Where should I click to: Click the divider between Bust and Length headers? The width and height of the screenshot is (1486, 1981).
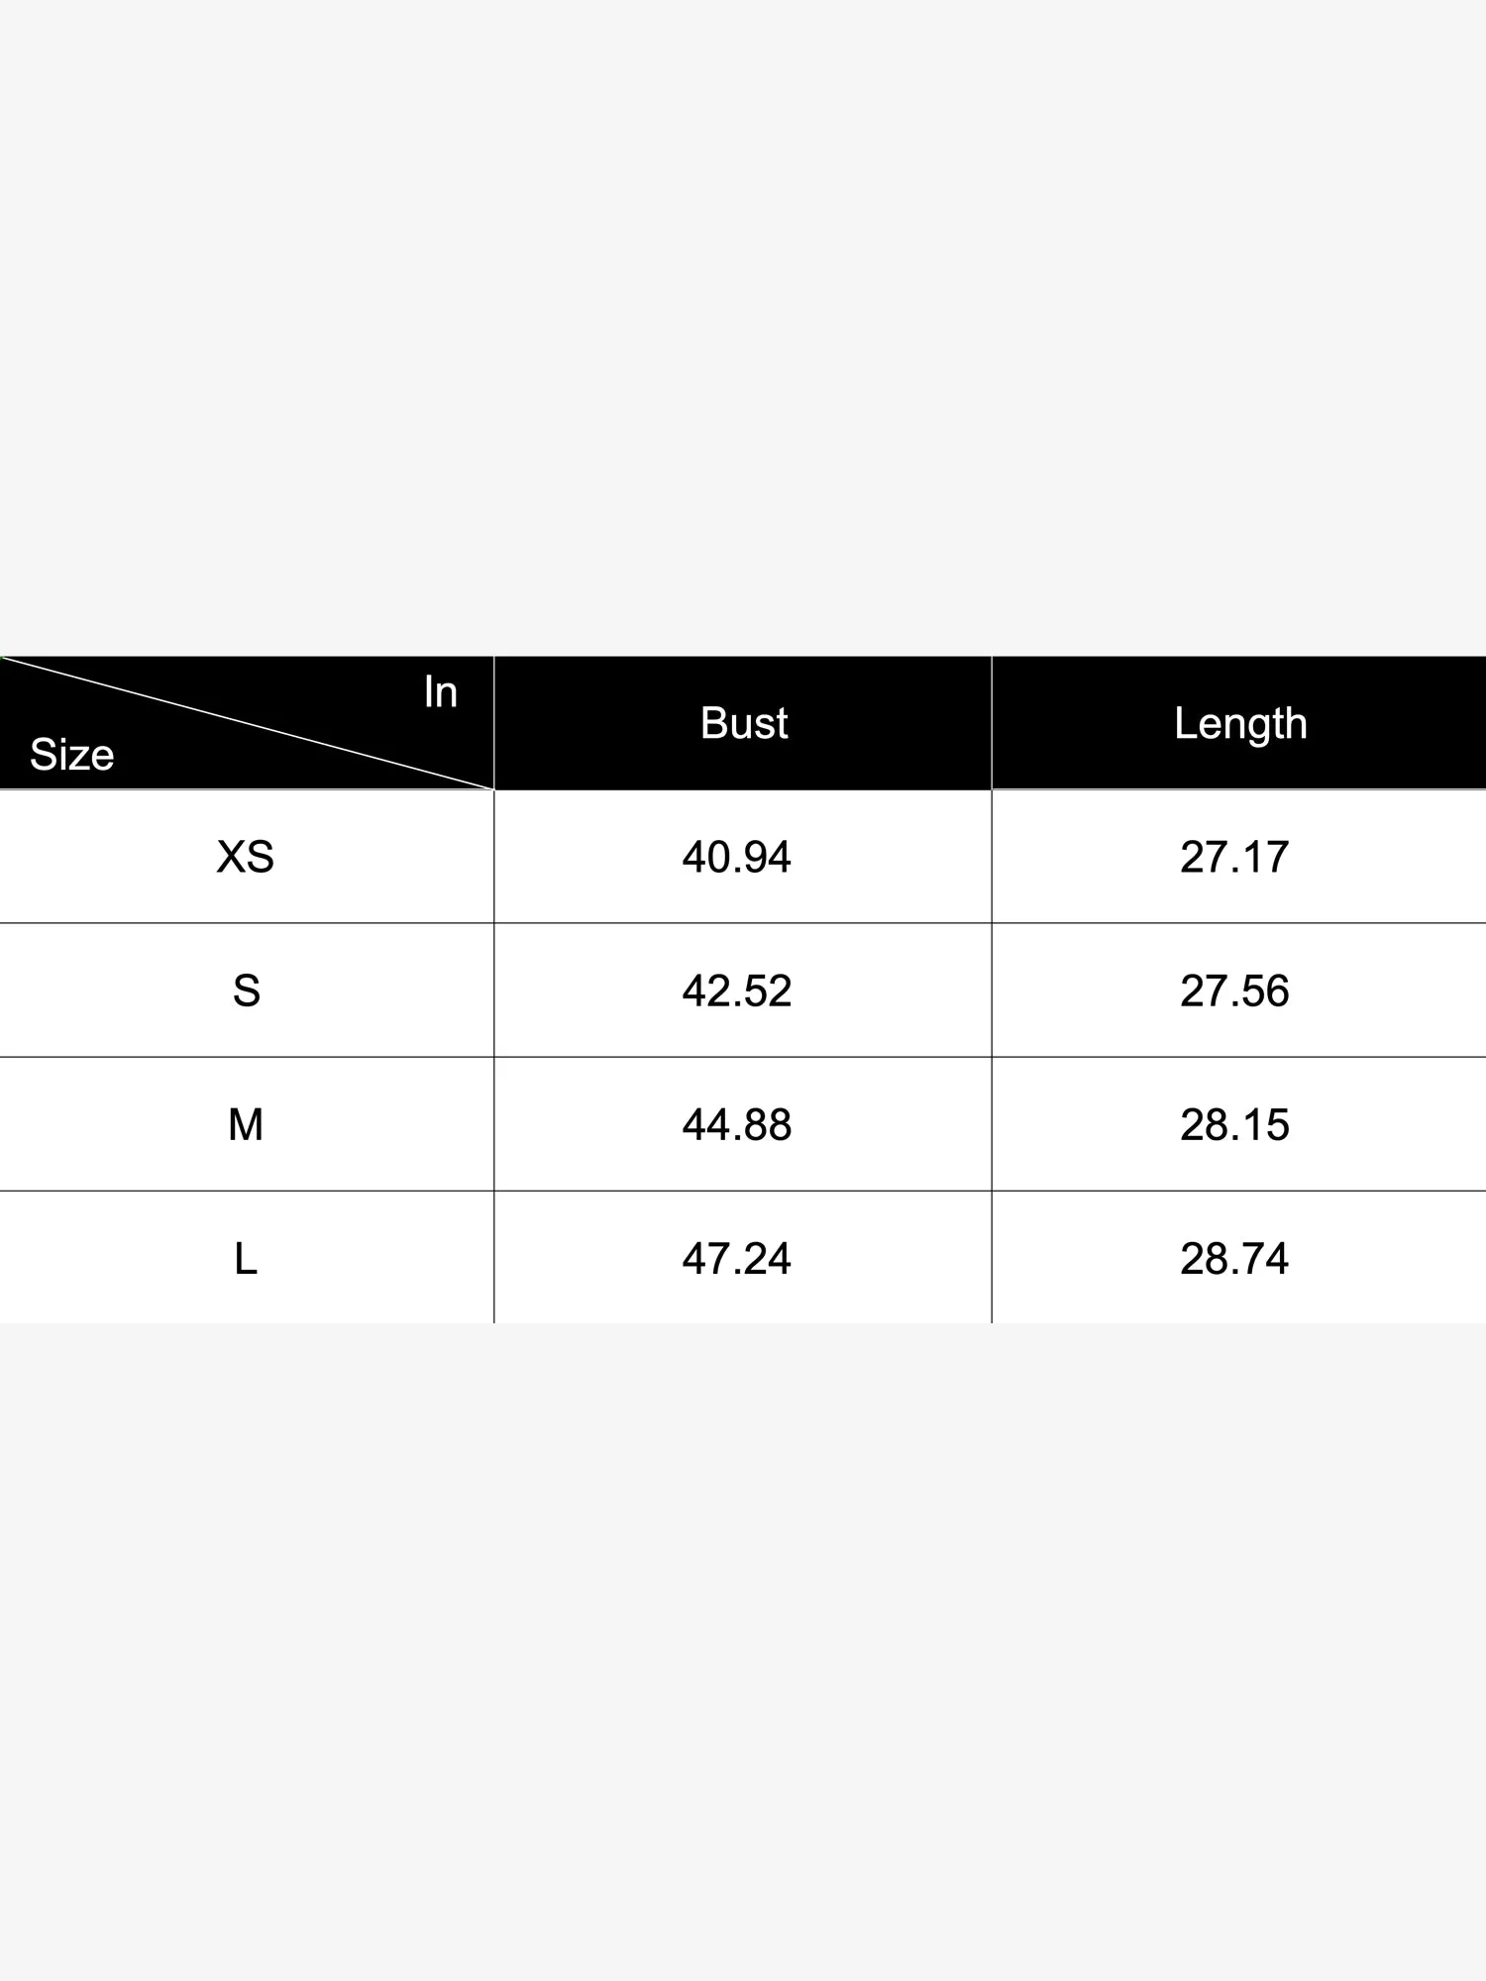(x=992, y=723)
